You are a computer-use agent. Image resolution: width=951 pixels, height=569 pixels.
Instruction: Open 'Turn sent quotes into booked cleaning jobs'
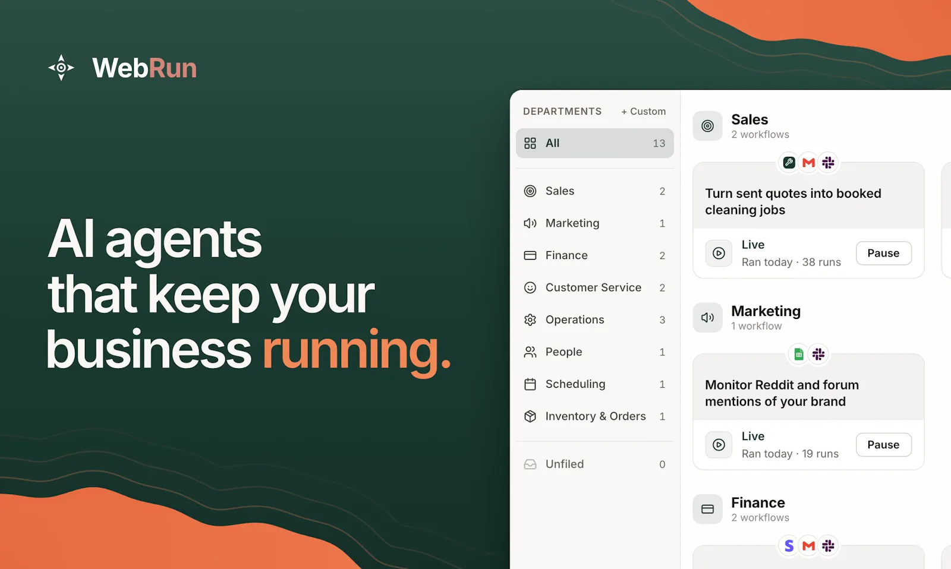(793, 202)
